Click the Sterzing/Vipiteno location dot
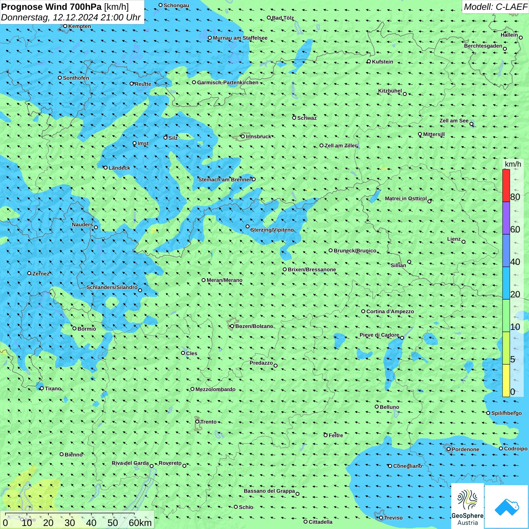Image resolution: width=529 pixels, height=529 pixels. pyautogui.click(x=247, y=227)
